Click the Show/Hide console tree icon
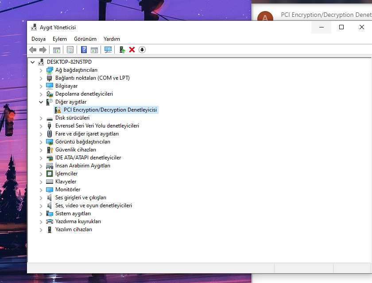This screenshot has width=372, height=283. [x=57, y=50]
